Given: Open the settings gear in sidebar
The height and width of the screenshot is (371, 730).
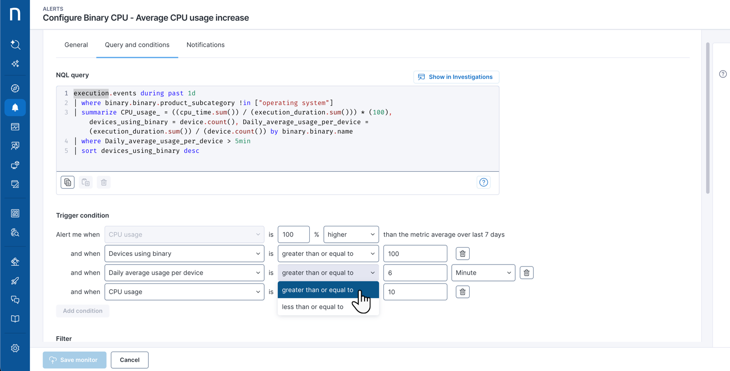Looking at the screenshot, I should click(15, 348).
